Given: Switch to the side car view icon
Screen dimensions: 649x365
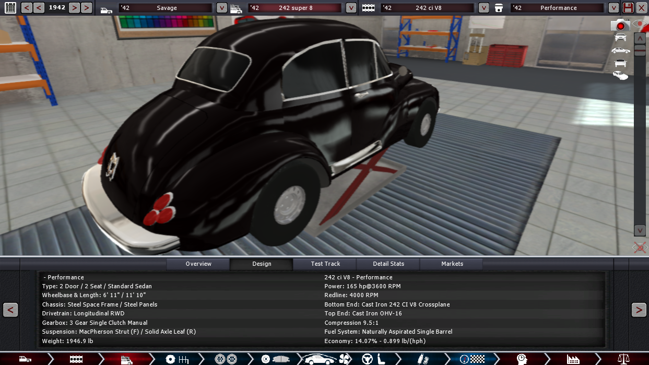Looking at the screenshot, I should 620,50.
